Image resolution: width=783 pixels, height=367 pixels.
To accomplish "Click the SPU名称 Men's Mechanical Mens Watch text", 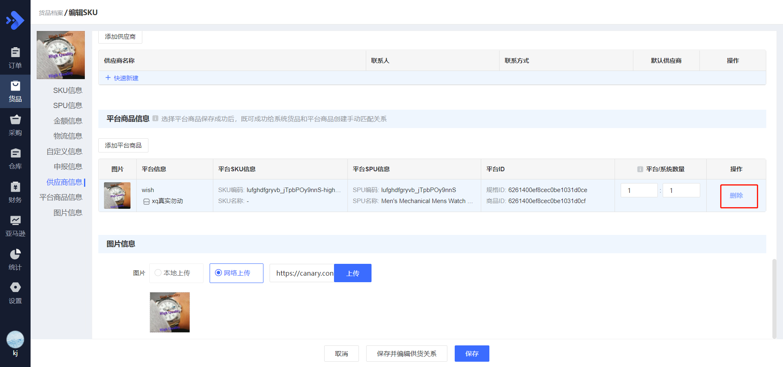I will point(427,201).
